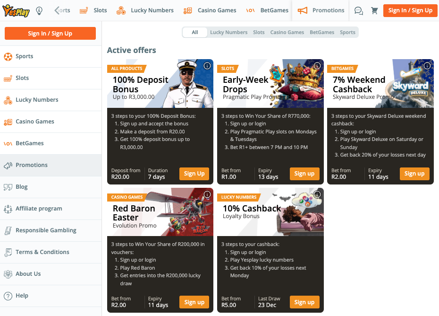Click Sign Up on 100% Deposit Bonus
This screenshot has height=316, width=439.
point(194,174)
